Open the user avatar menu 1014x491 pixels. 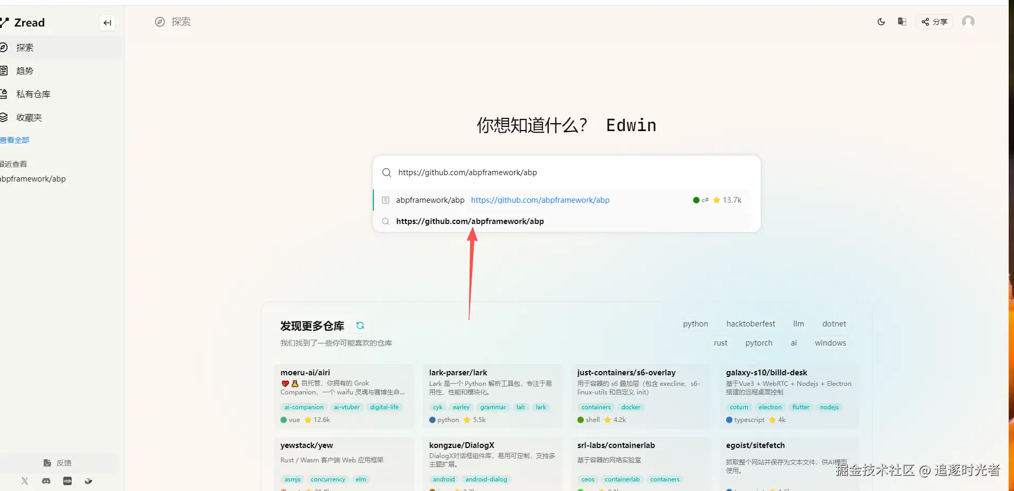(968, 22)
